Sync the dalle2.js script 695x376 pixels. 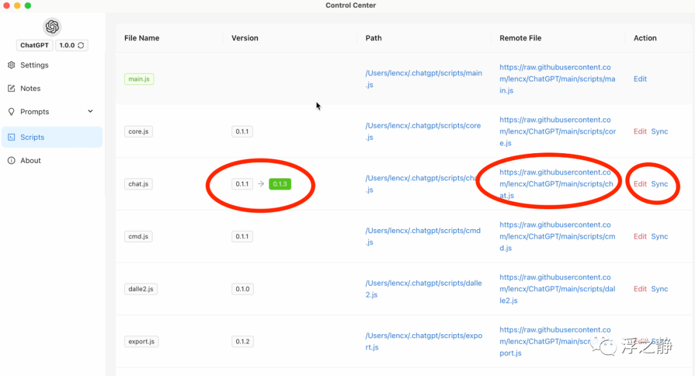coord(660,289)
